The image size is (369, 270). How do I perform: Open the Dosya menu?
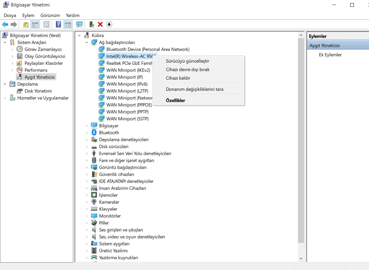(x=10, y=15)
